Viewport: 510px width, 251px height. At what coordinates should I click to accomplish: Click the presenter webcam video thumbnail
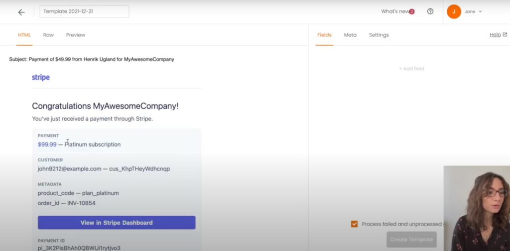(477, 208)
